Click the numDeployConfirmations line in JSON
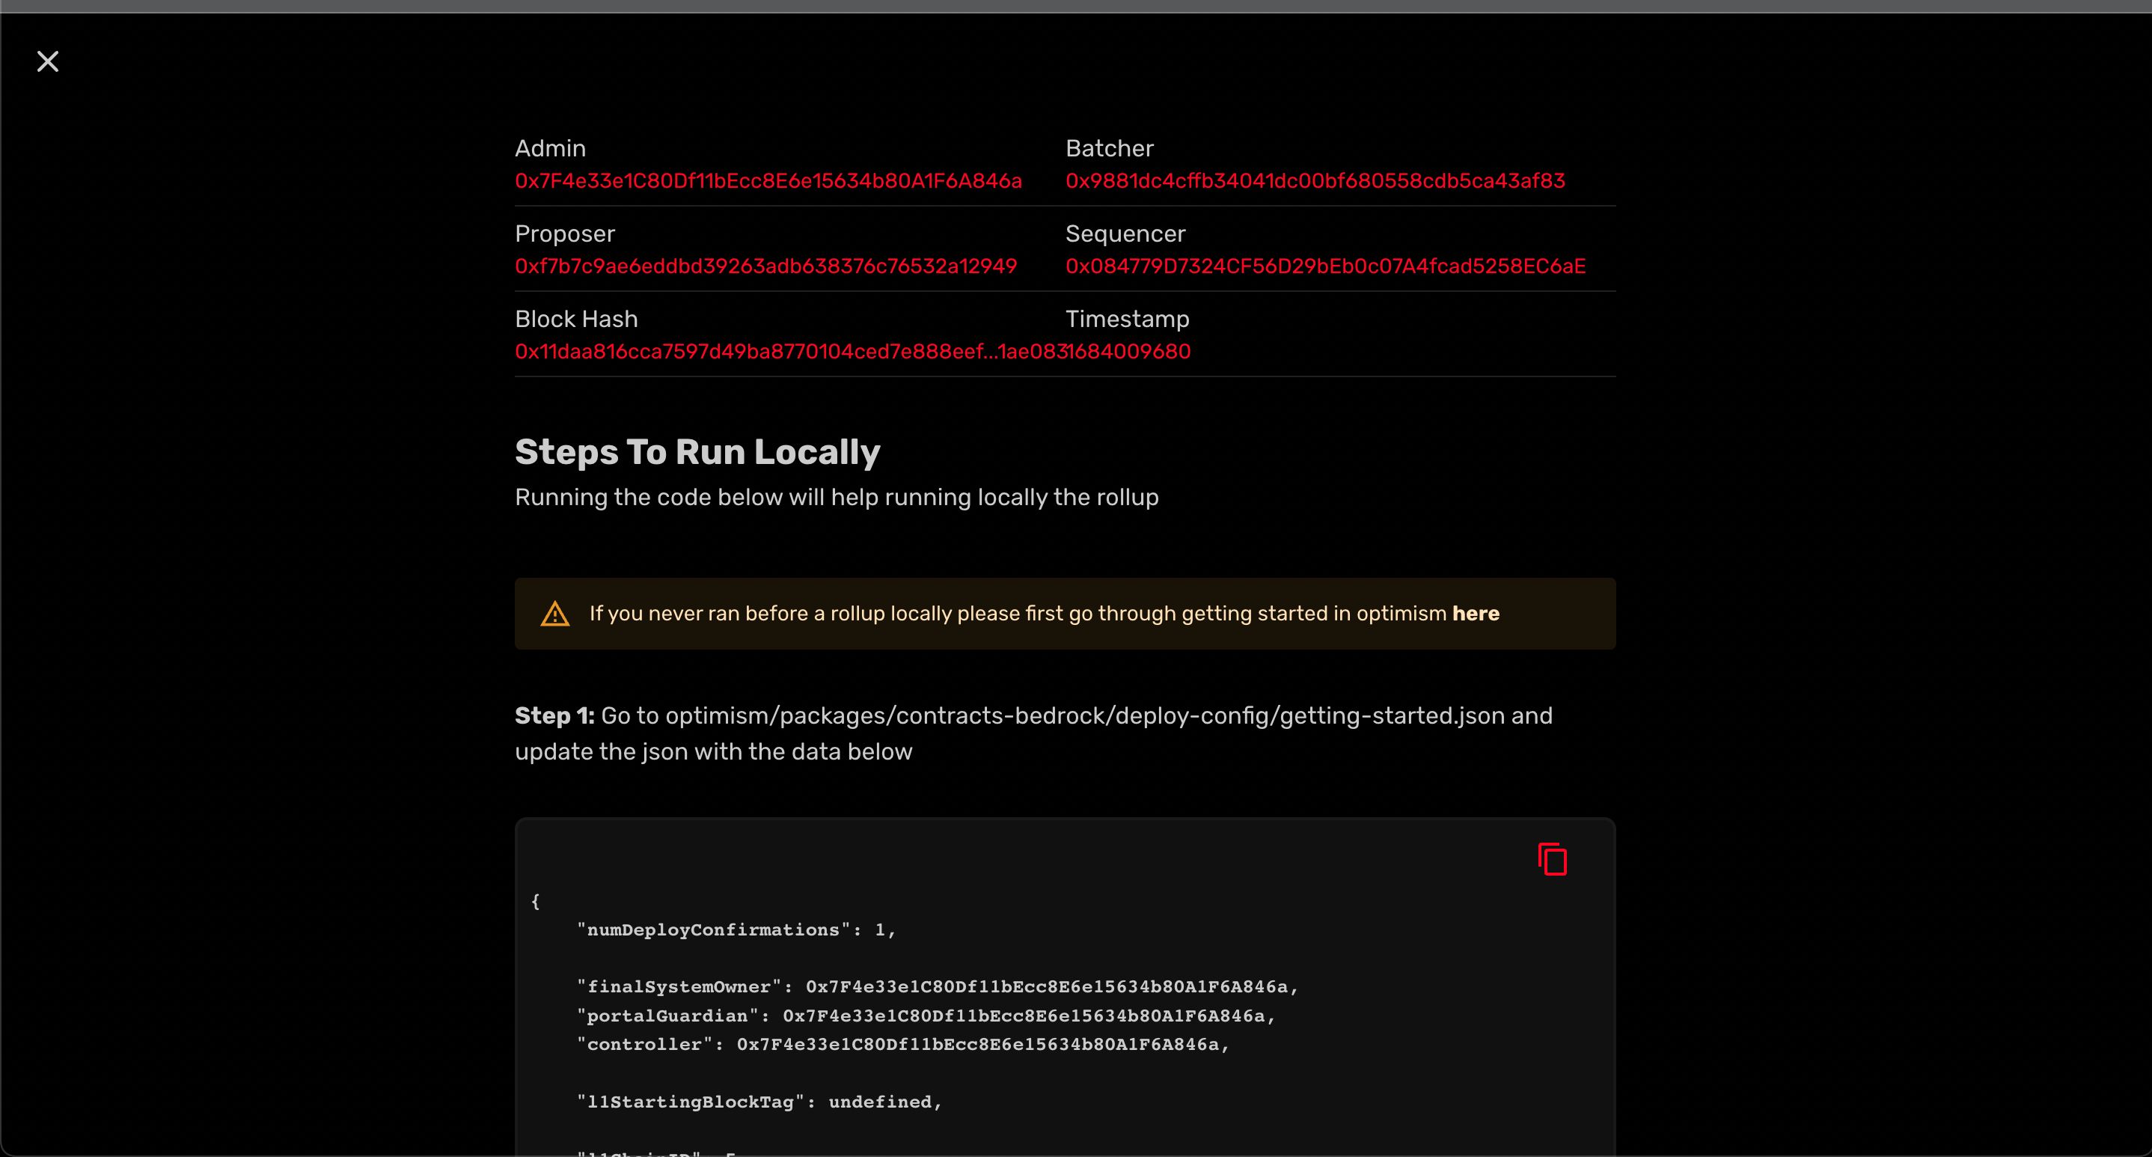 [x=736, y=929]
